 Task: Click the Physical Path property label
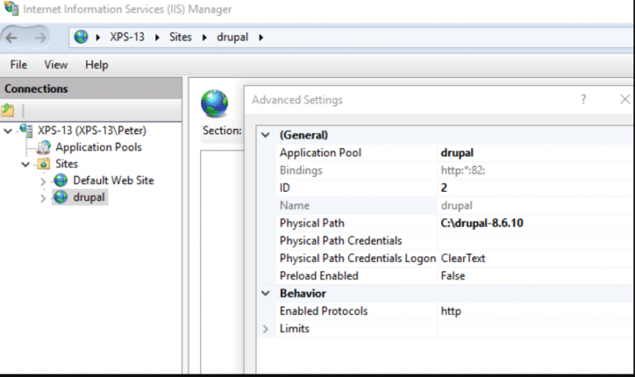click(312, 223)
